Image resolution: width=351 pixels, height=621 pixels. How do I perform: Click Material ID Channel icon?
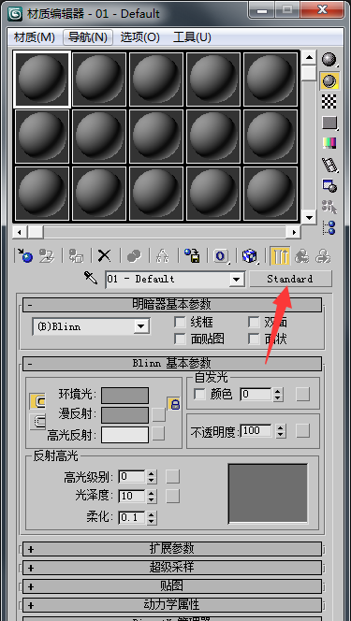[221, 256]
